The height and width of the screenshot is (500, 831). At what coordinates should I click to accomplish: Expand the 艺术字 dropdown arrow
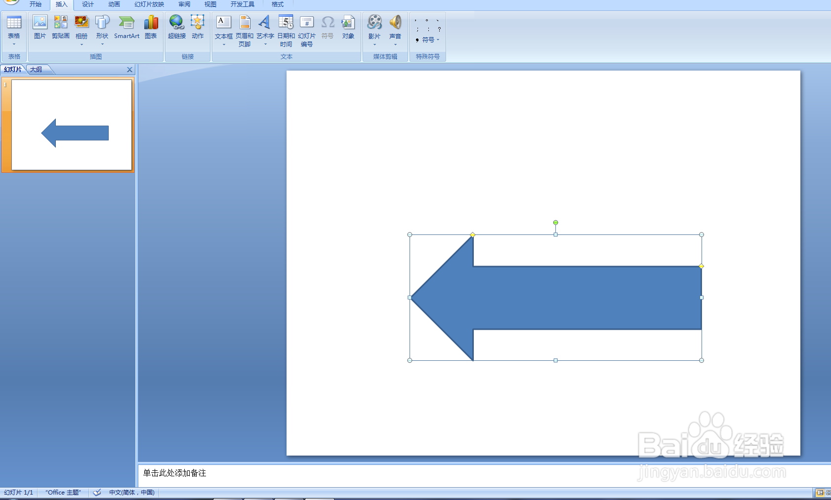pyautogui.click(x=265, y=44)
